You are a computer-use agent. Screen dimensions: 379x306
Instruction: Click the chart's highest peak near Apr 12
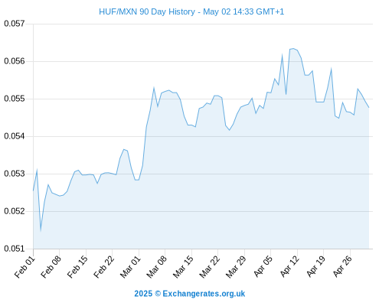click(293, 48)
